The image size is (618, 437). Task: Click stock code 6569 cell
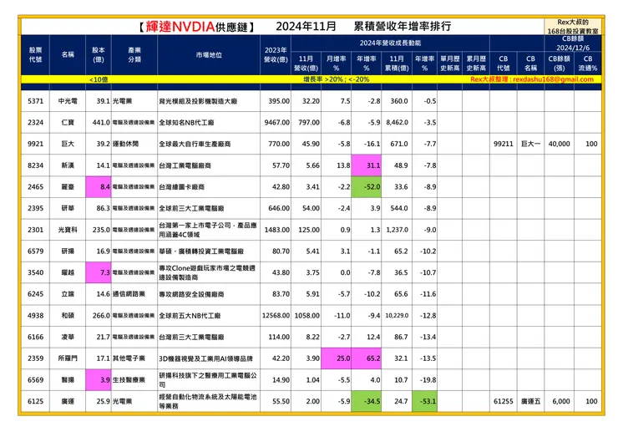[35, 380]
